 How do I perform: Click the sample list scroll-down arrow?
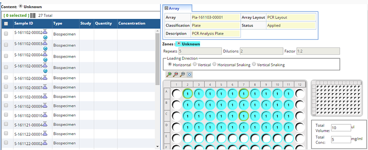click(x=157, y=147)
